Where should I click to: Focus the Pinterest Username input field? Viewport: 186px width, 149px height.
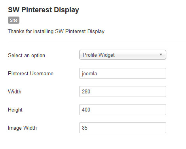pyautogui.click(x=123, y=73)
